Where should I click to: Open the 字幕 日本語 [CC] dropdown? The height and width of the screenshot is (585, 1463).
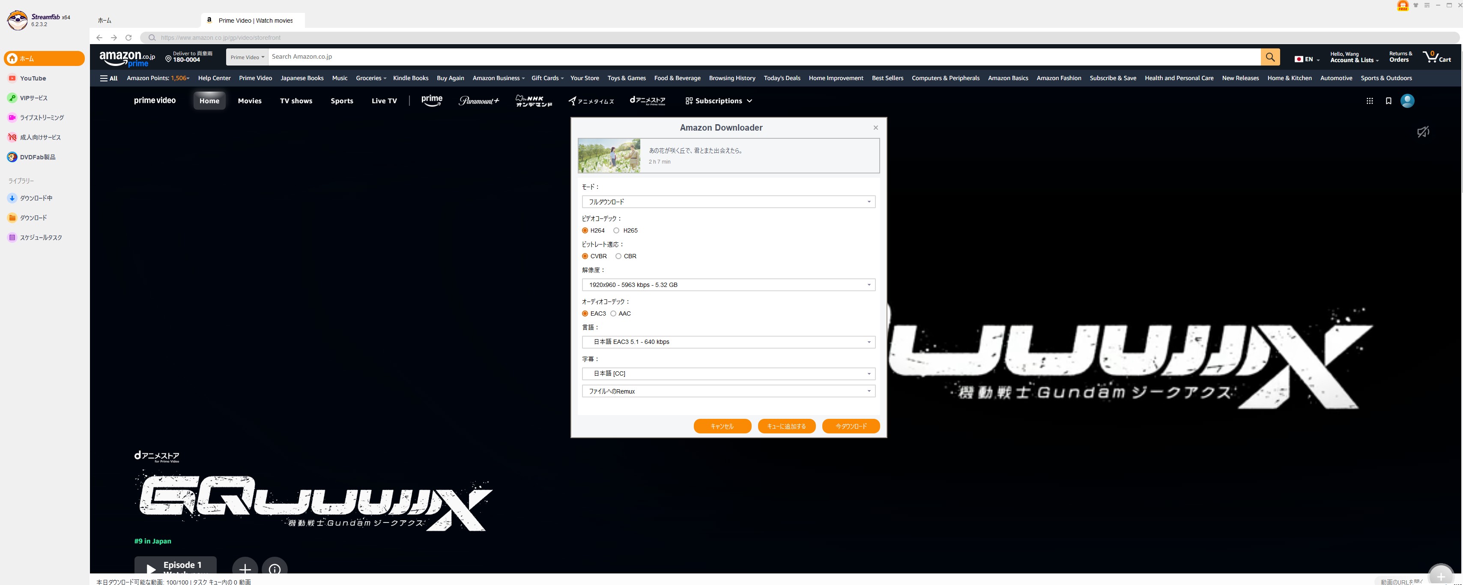coord(729,374)
